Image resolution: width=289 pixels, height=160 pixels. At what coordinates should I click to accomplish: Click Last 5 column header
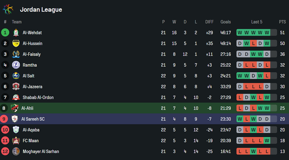[256, 22]
